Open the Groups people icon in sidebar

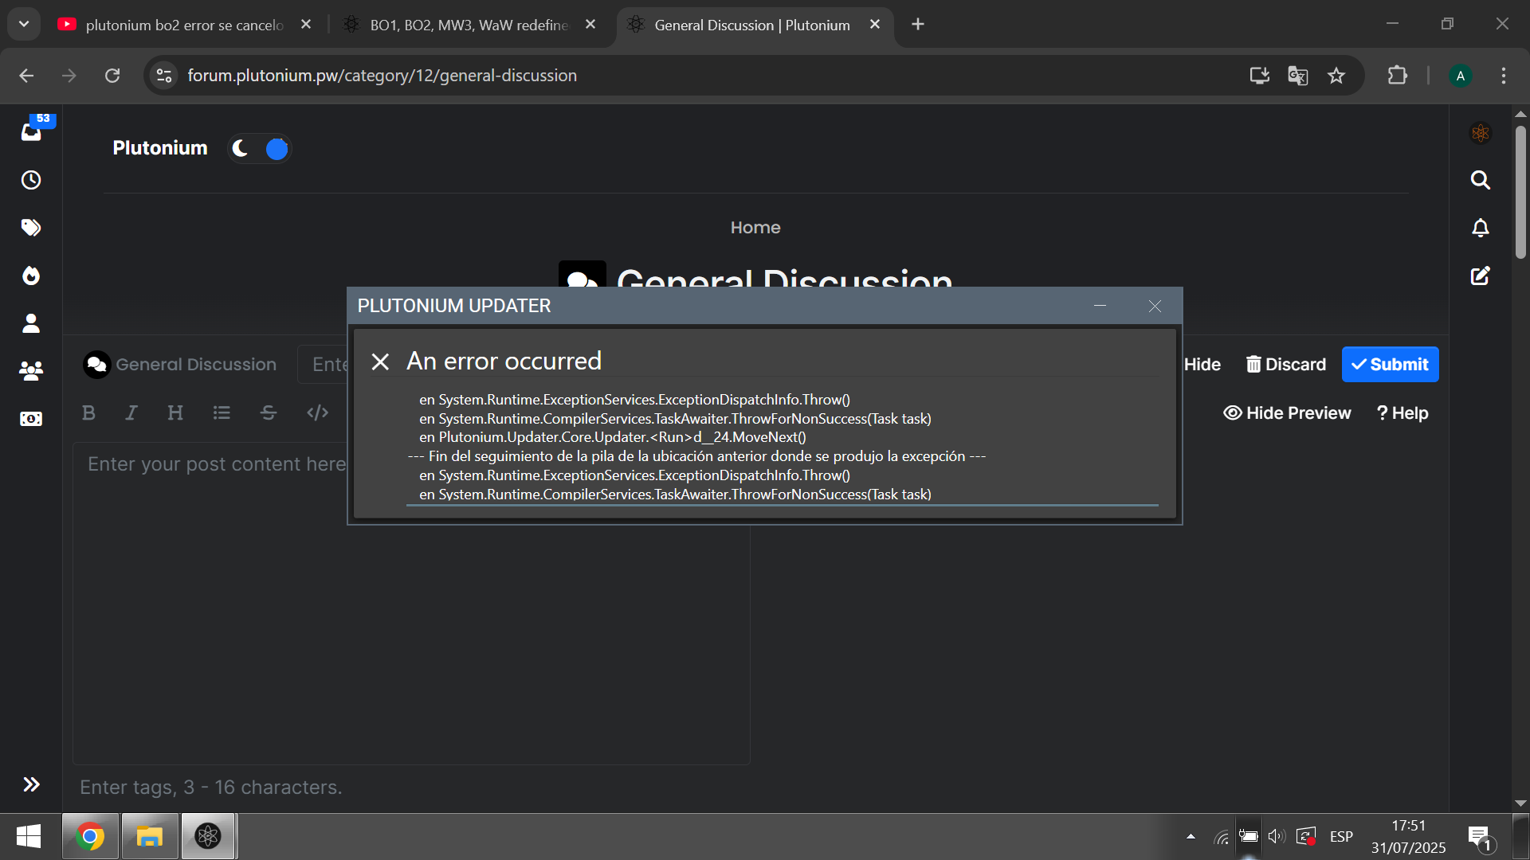click(31, 370)
